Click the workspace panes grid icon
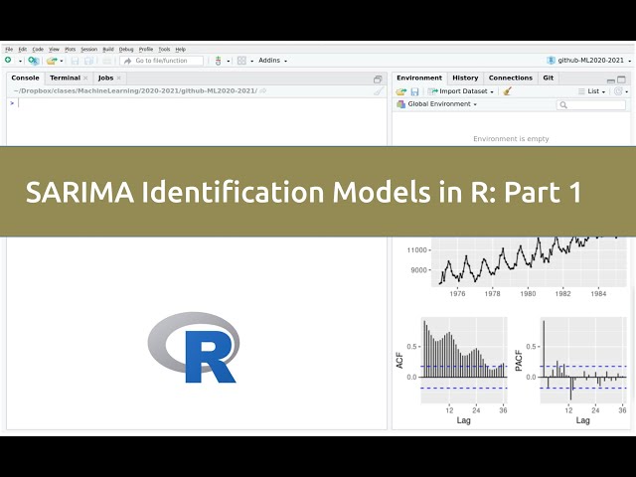This screenshot has height=477, width=636. pos(241,61)
